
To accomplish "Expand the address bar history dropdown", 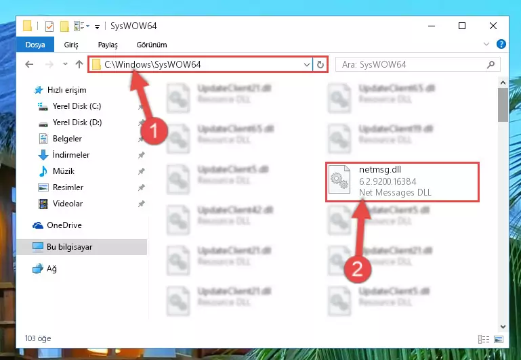I will pos(307,64).
